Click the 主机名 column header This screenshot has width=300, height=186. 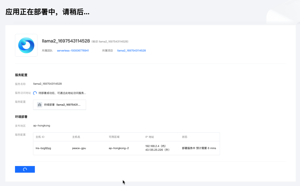click(76, 137)
